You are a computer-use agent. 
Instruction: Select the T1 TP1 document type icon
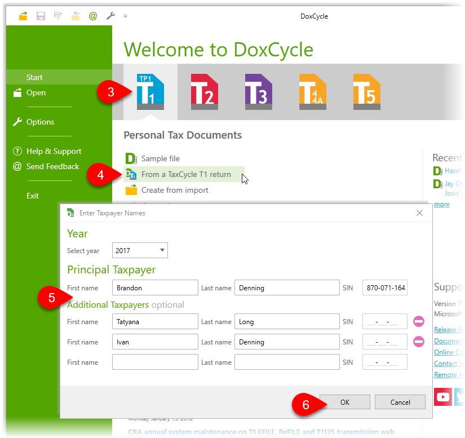click(150, 92)
